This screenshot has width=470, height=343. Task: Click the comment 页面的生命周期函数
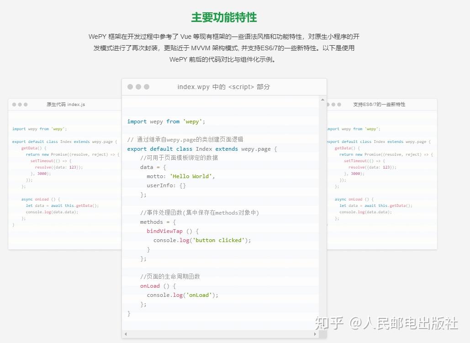point(170,276)
